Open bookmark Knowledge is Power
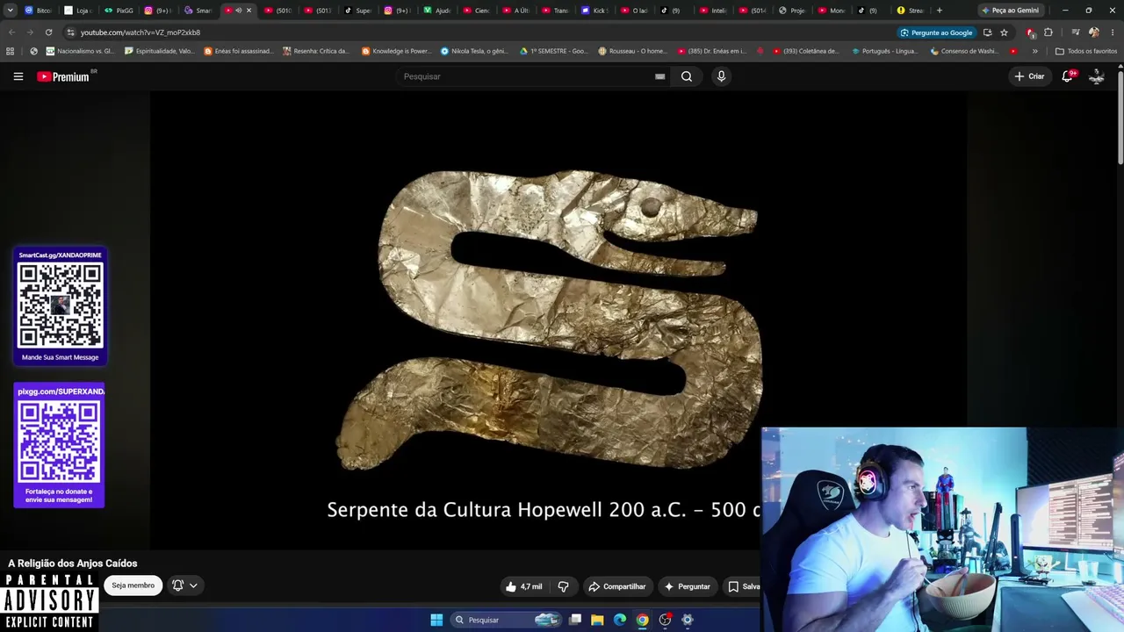The image size is (1124, 632). pos(397,51)
